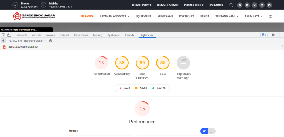284x137 pixels.
Task: Switch to the Console tab
Action: click(x=36, y=35)
